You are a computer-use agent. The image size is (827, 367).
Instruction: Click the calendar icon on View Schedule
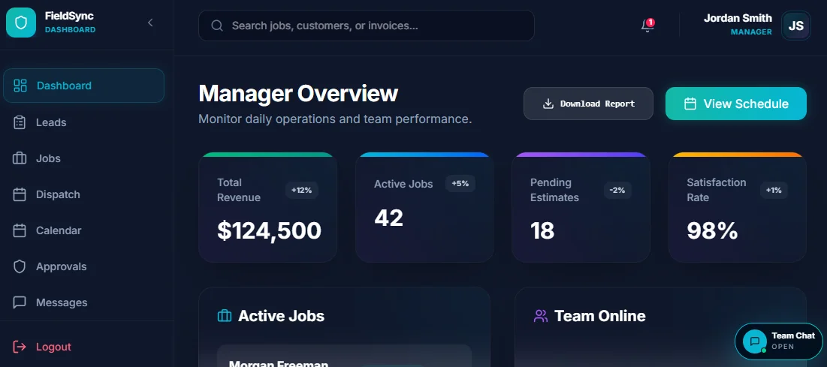(x=690, y=104)
